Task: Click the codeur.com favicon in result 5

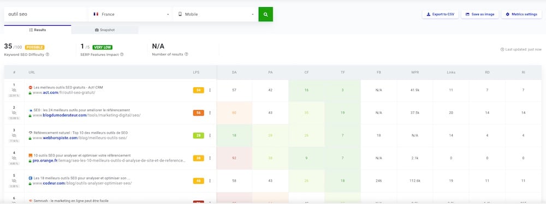Action: click(x=30, y=178)
